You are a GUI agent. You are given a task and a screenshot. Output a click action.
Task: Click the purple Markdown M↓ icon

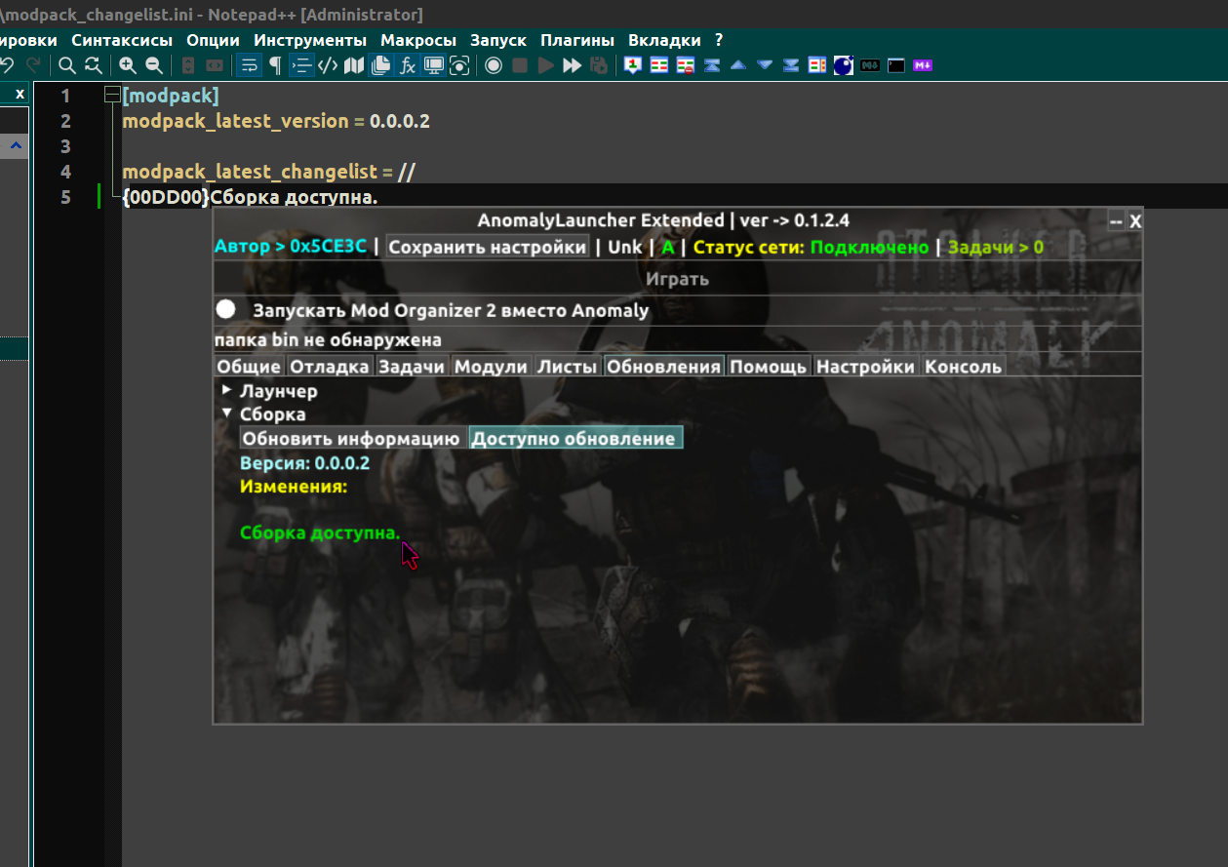pyautogui.click(x=923, y=65)
